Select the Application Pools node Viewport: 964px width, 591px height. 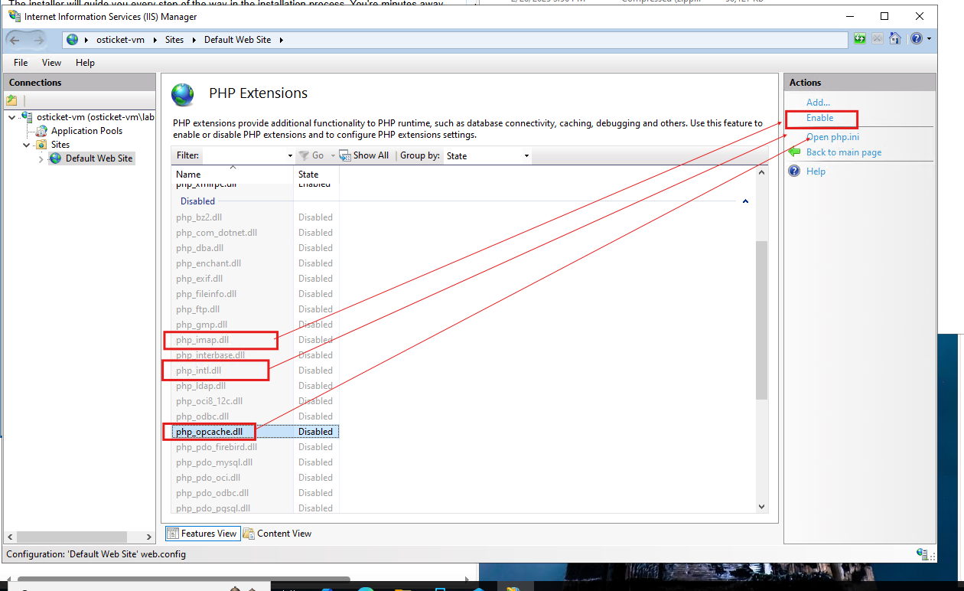86,131
